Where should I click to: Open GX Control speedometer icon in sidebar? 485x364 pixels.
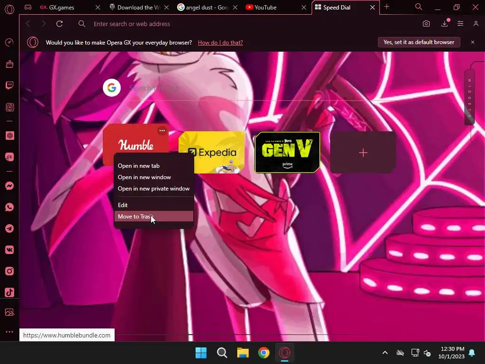coord(9,42)
